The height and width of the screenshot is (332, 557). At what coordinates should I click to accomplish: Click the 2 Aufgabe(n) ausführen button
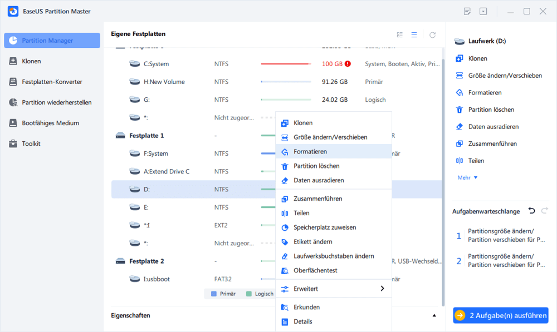point(501,315)
